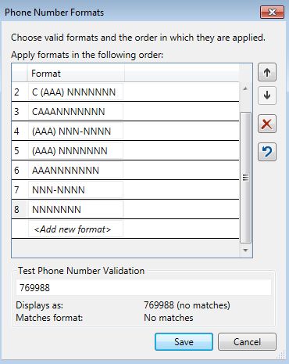This screenshot has width=289, height=364.
Task: Select format NNNNNNN in row 8
Action: click(76, 210)
